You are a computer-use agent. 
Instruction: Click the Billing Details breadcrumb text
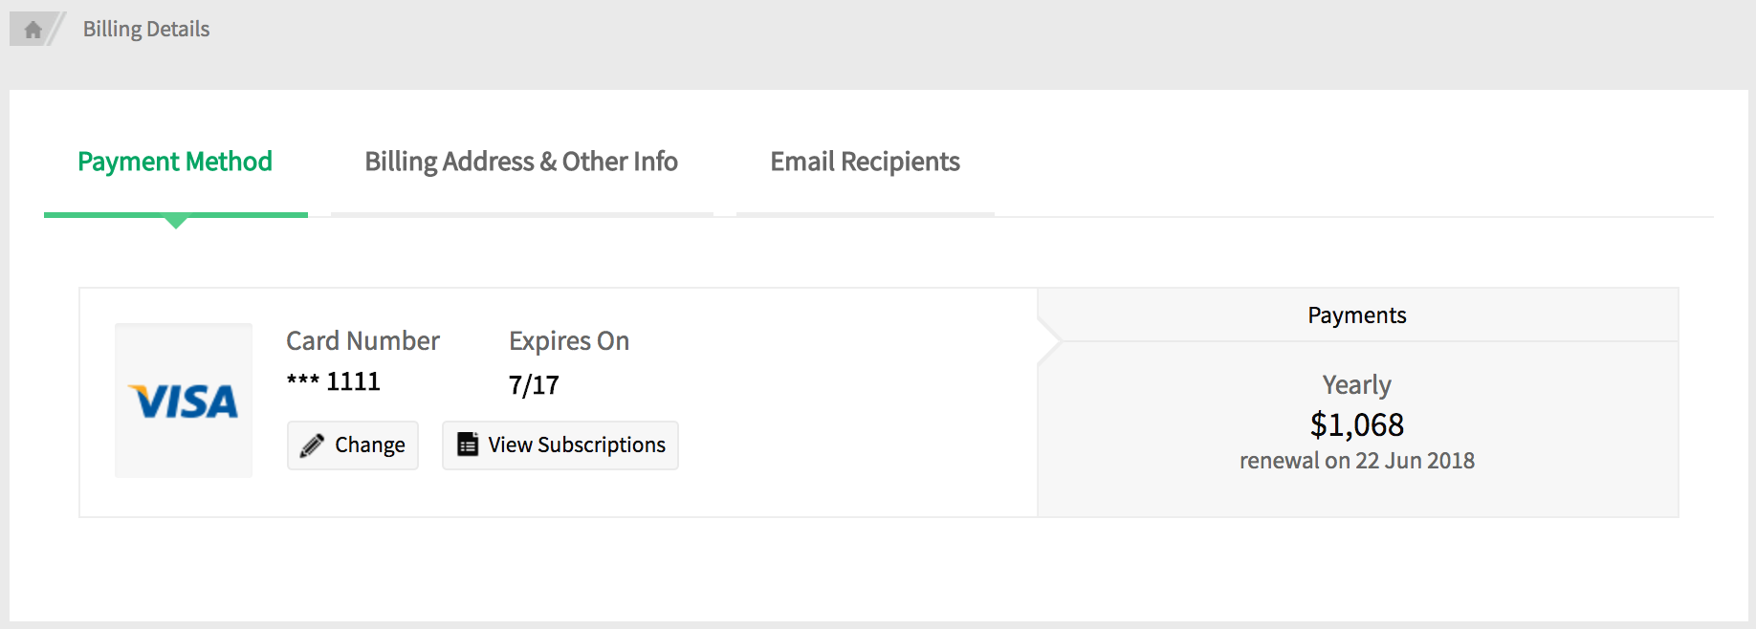tap(146, 30)
